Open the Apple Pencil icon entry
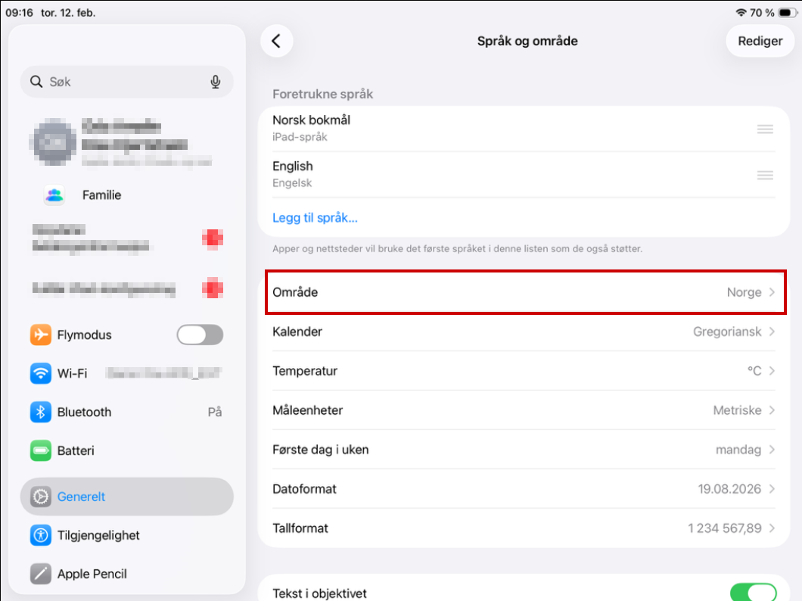802x601 pixels. (40, 574)
